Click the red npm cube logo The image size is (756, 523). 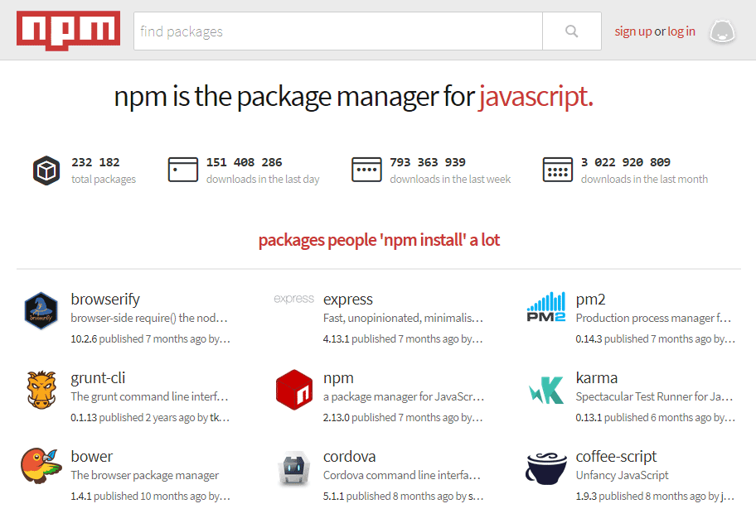[x=294, y=390]
